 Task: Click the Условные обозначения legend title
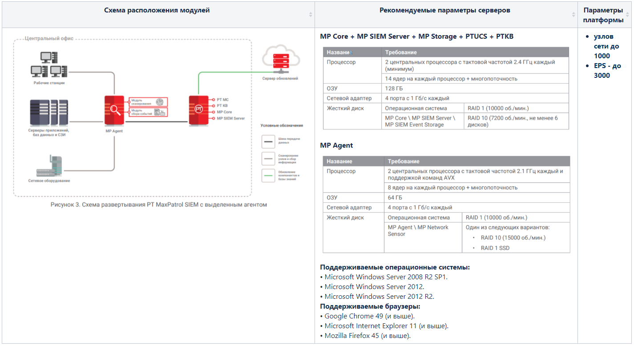point(282,126)
